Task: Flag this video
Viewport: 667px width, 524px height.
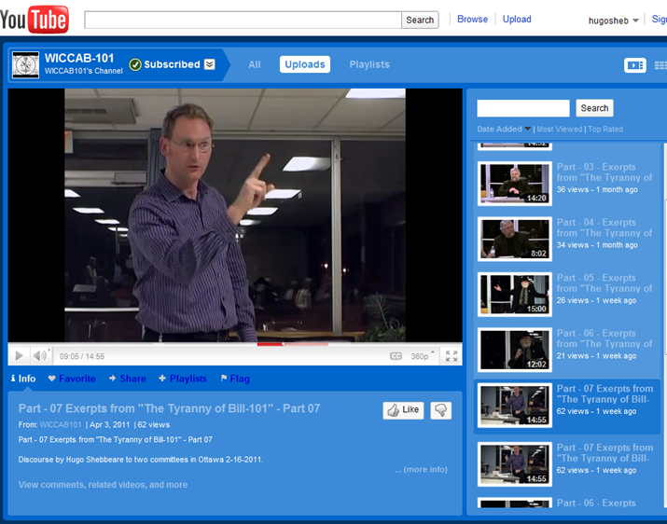Action: coord(235,379)
